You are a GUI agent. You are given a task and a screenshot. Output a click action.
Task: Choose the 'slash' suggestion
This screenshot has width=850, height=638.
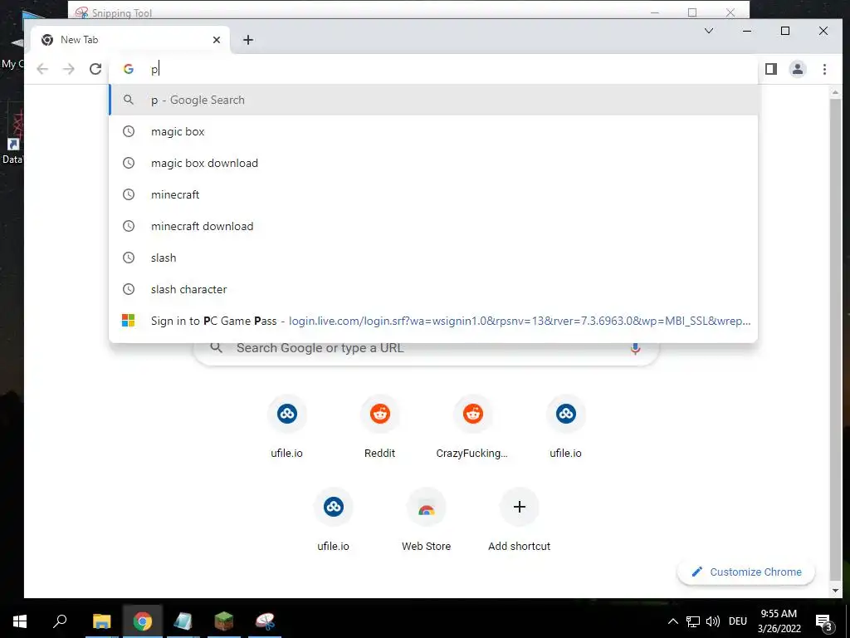[x=433, y=258]
